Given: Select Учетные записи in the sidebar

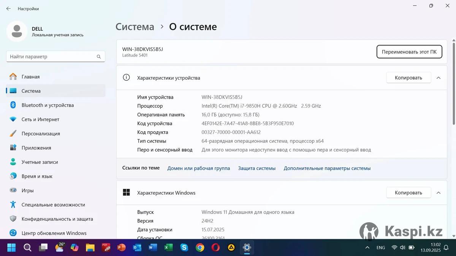Looking at the screenshot, I should tap(40, 162).
